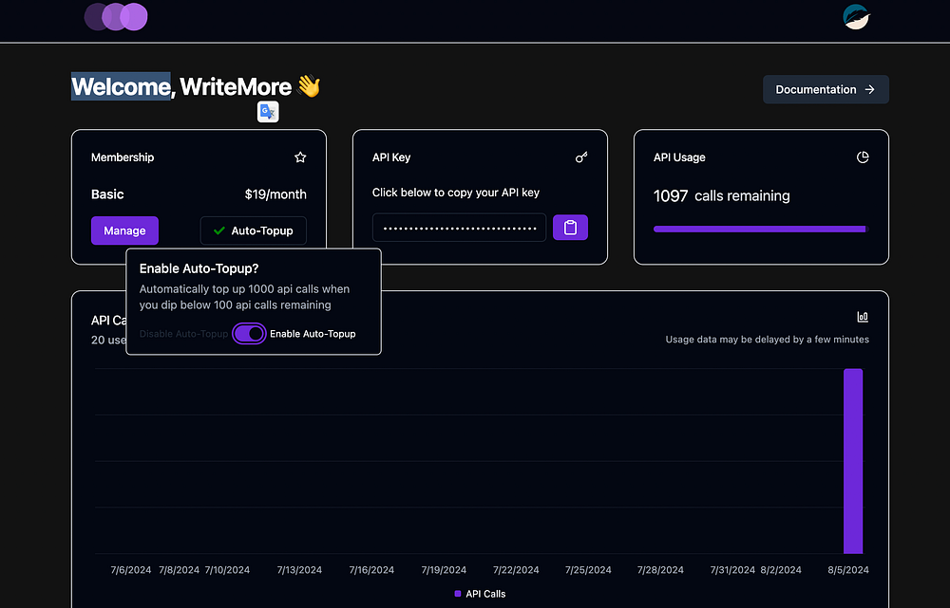Click 'Click below to copy your API key'

tap(456, 193)
